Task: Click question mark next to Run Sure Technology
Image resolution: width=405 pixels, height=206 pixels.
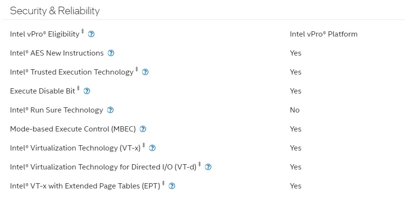Action: point(110,110)
